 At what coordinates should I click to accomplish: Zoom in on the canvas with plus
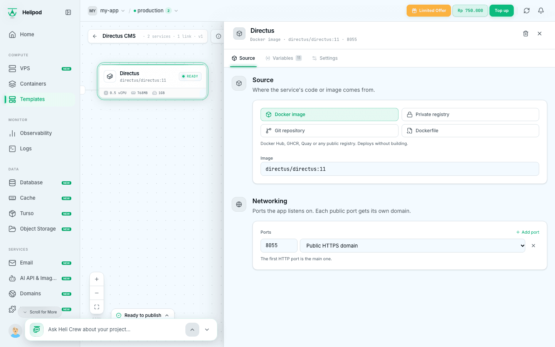pyautogui.click(x=97, y=279)
